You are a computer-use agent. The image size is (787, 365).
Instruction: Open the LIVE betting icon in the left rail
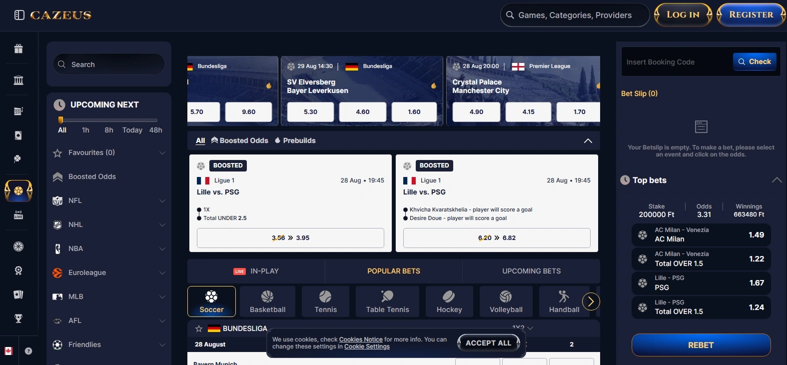click(x=18, y=215)
